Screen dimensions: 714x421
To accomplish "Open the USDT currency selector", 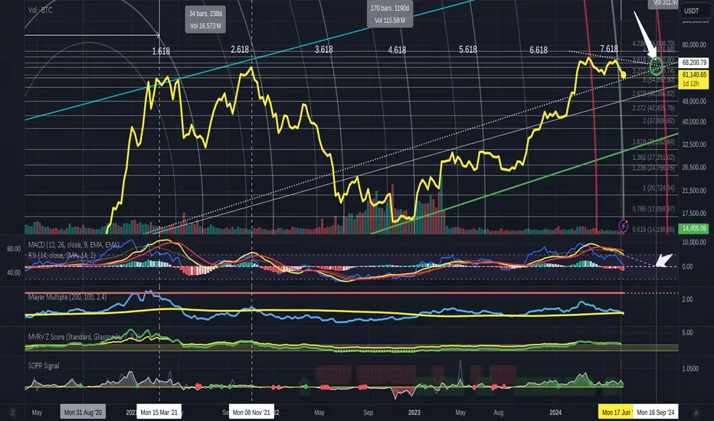I will pos(691,11).
